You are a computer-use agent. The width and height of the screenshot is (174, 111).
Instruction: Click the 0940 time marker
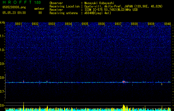click(x=168, y=24)
